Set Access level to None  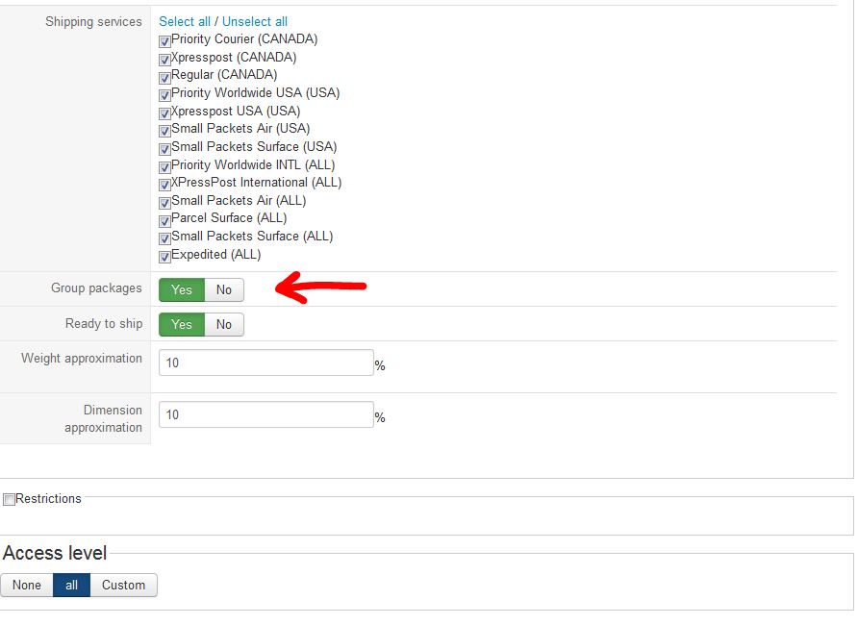(x=27, y=585)
